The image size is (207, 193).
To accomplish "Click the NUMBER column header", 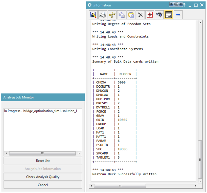I will pos(125,74).
